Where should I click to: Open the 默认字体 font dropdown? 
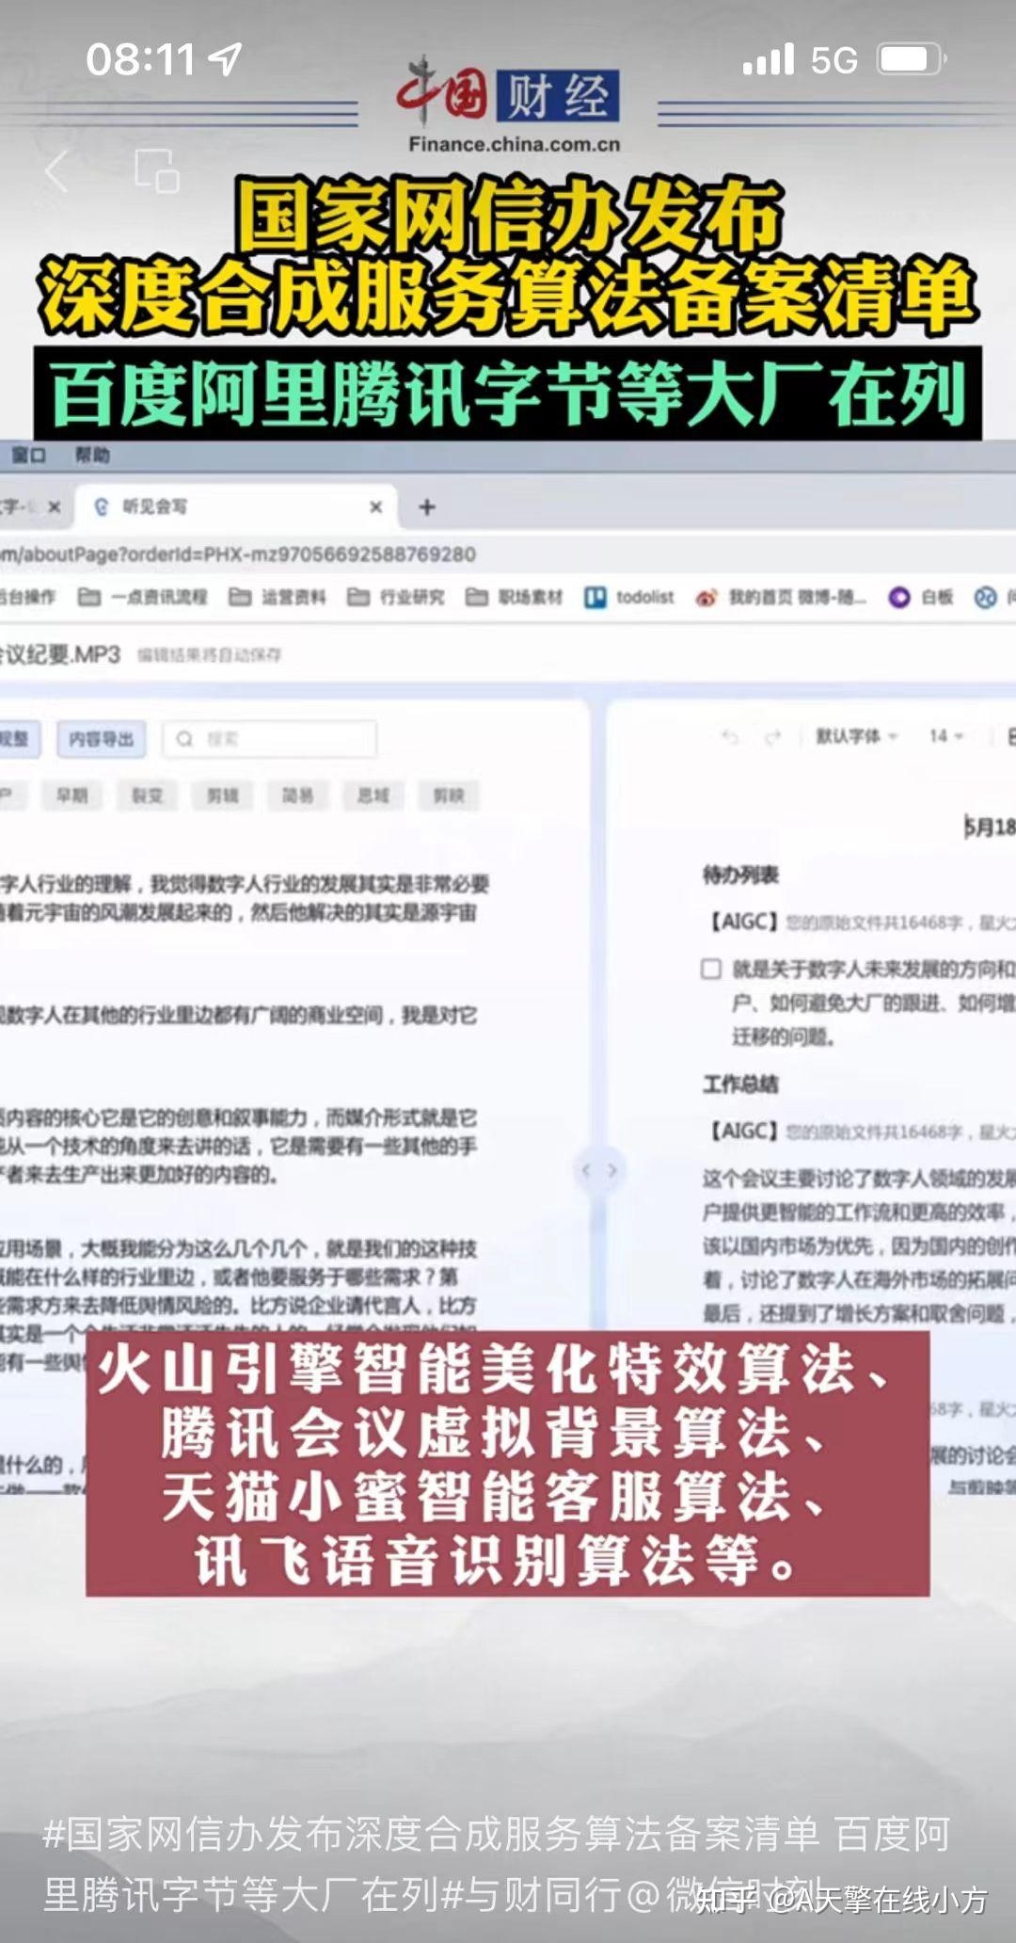pyautogui.click(x=856, y=736)
